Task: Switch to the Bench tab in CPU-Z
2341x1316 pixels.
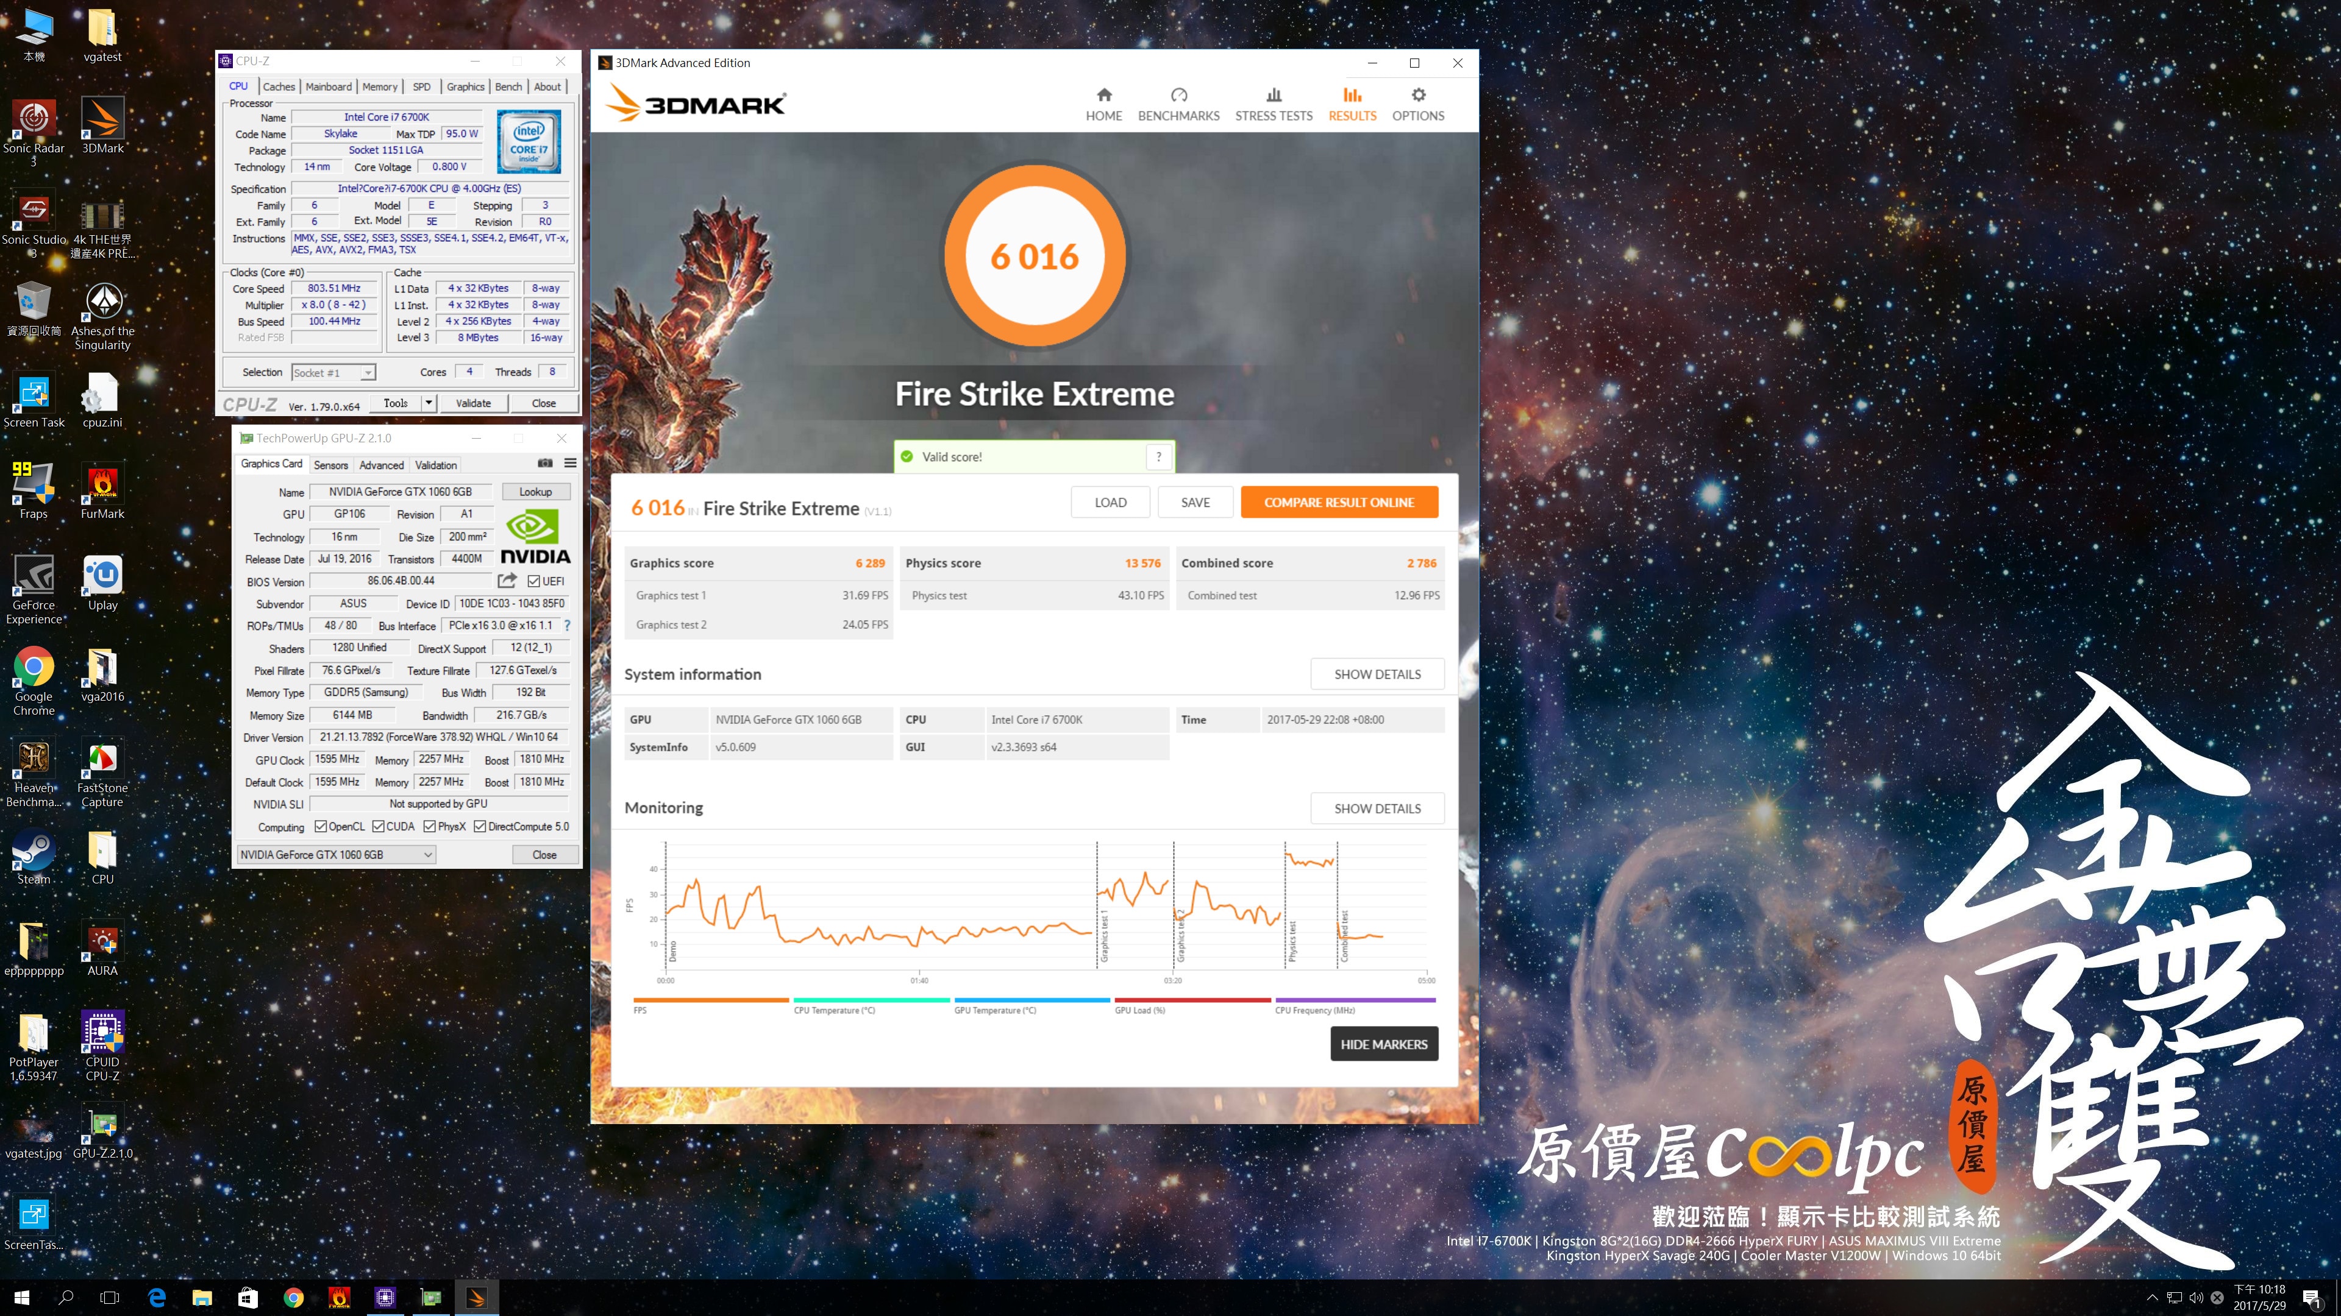Action: click(x=508, y=87)
